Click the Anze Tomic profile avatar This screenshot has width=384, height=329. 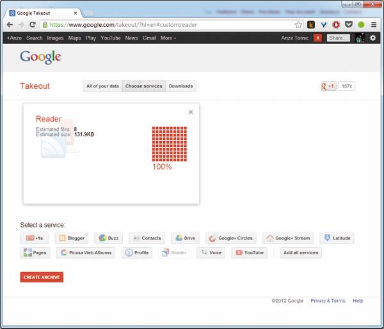coord(360,38)
